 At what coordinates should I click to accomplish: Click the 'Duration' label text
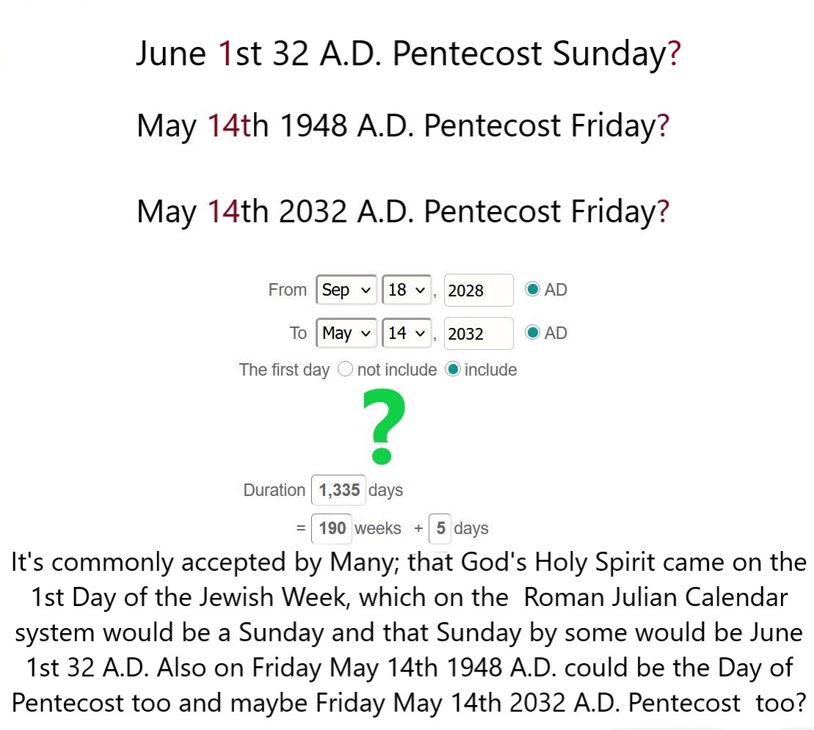click(x=274, y=490)
